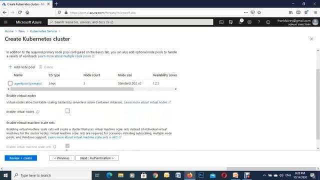The height and width of the screenshot is (180, 320).
Task: Open Directory and subscription filter icon
Action: [231, 22]
